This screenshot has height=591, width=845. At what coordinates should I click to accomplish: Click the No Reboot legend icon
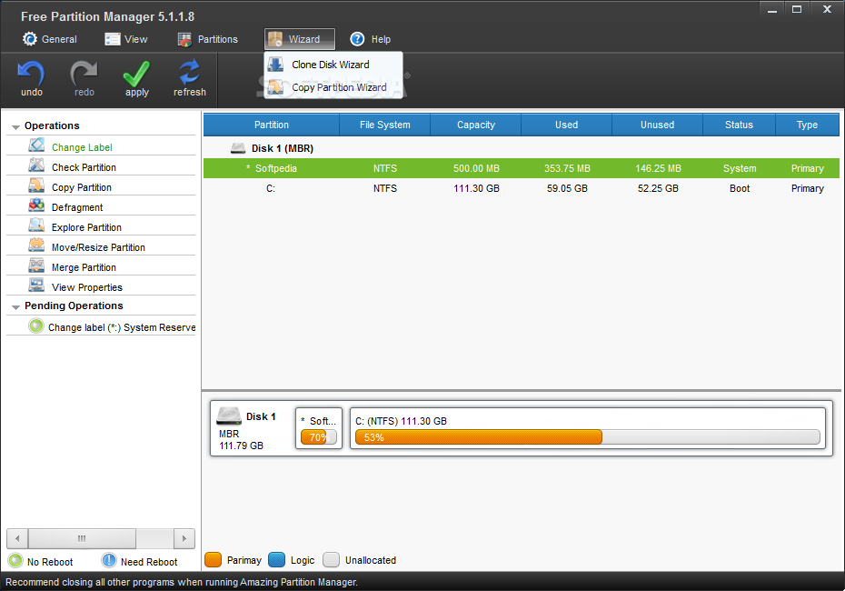15,560
